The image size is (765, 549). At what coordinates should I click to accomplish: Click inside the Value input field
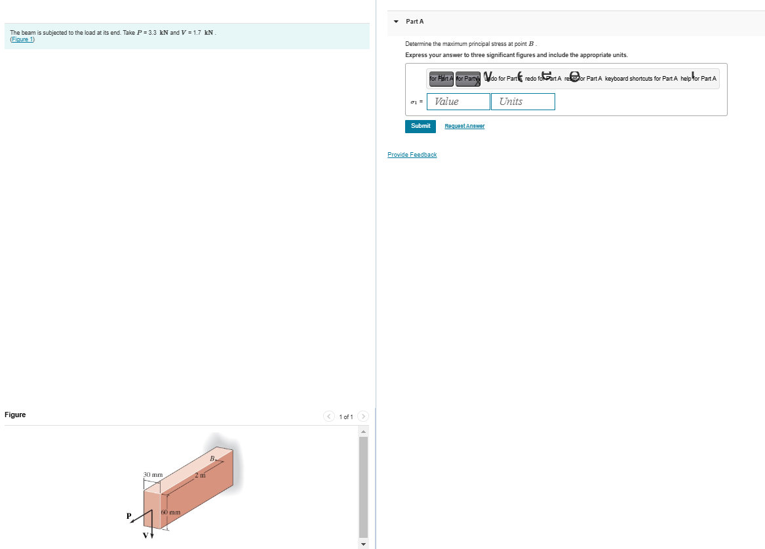(458, 102)
